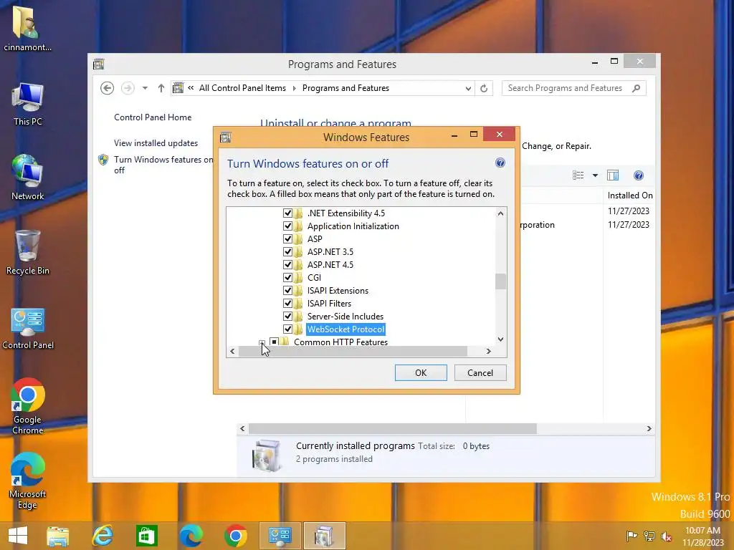Uncheck the CGI feature
Screen dimensions: 734x550
tap(287, 277)
